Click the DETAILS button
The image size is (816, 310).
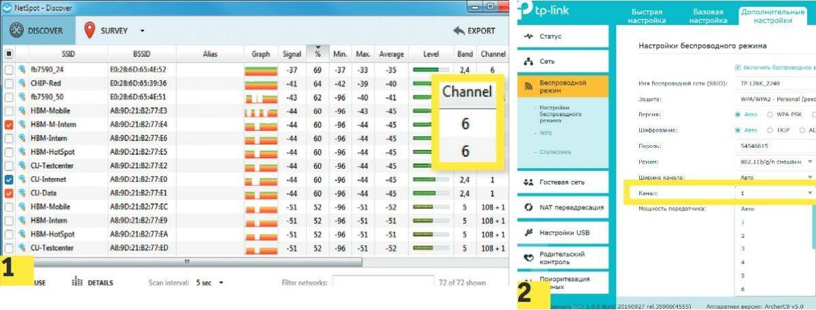click(x=92, y=282)
